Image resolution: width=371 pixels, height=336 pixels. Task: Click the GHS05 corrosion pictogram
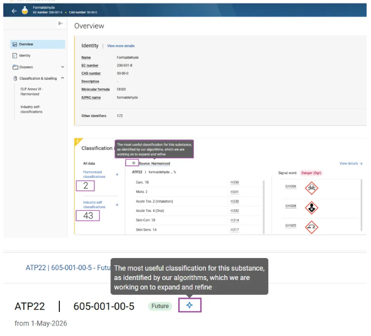click(312, 226)
